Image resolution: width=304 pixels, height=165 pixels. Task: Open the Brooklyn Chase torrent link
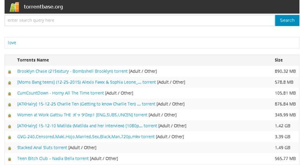tap(72, 71)
